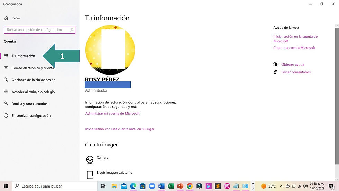
Task: Switch to Word on the taskbar
Action: click(x=162, y=186)
